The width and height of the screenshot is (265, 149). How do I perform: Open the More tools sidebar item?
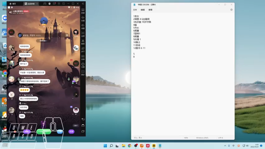tap(83, 73)
